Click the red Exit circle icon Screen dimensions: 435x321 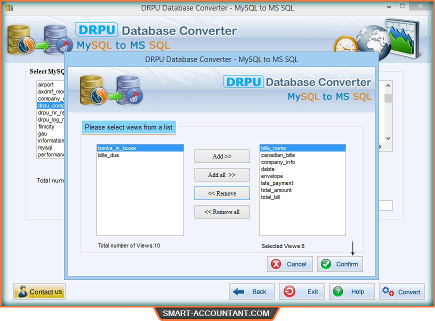(289, 291)
